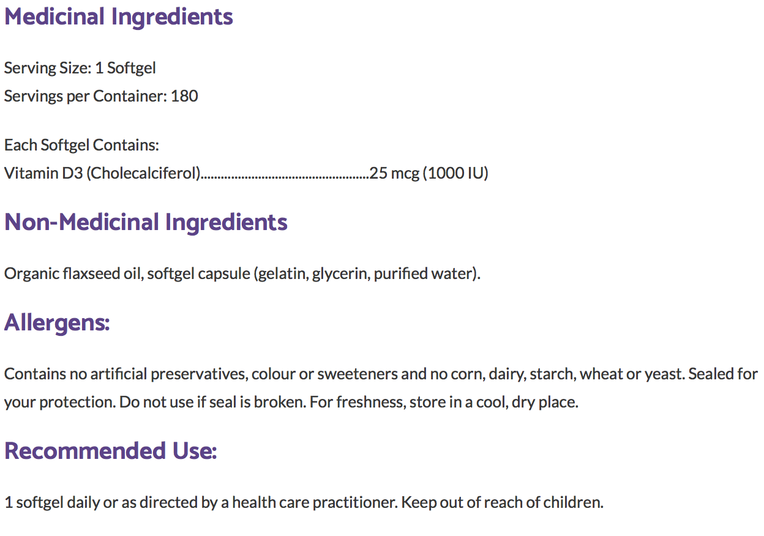Click the purified water text
The height and width of the screenshot is (536, 764).
pyautogui.click(x=424, y=274)
